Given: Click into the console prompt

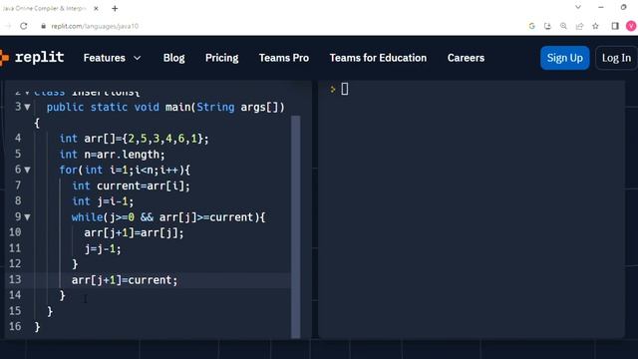Looking at the screenshot, I should tap(344, 89).
